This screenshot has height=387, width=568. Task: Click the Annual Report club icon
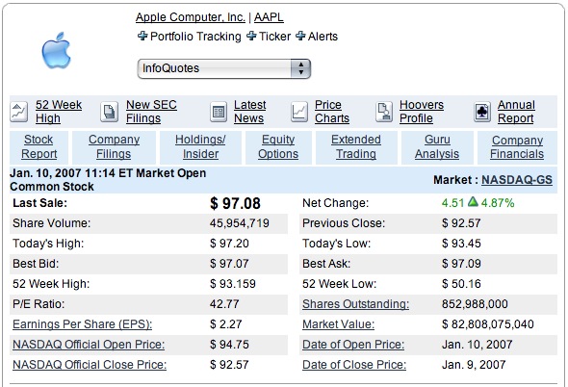tap(482, 112)
